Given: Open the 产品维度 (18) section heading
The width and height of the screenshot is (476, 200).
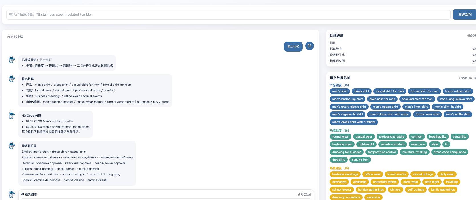Looking at the screenshot, I should [x=339, y=85].
